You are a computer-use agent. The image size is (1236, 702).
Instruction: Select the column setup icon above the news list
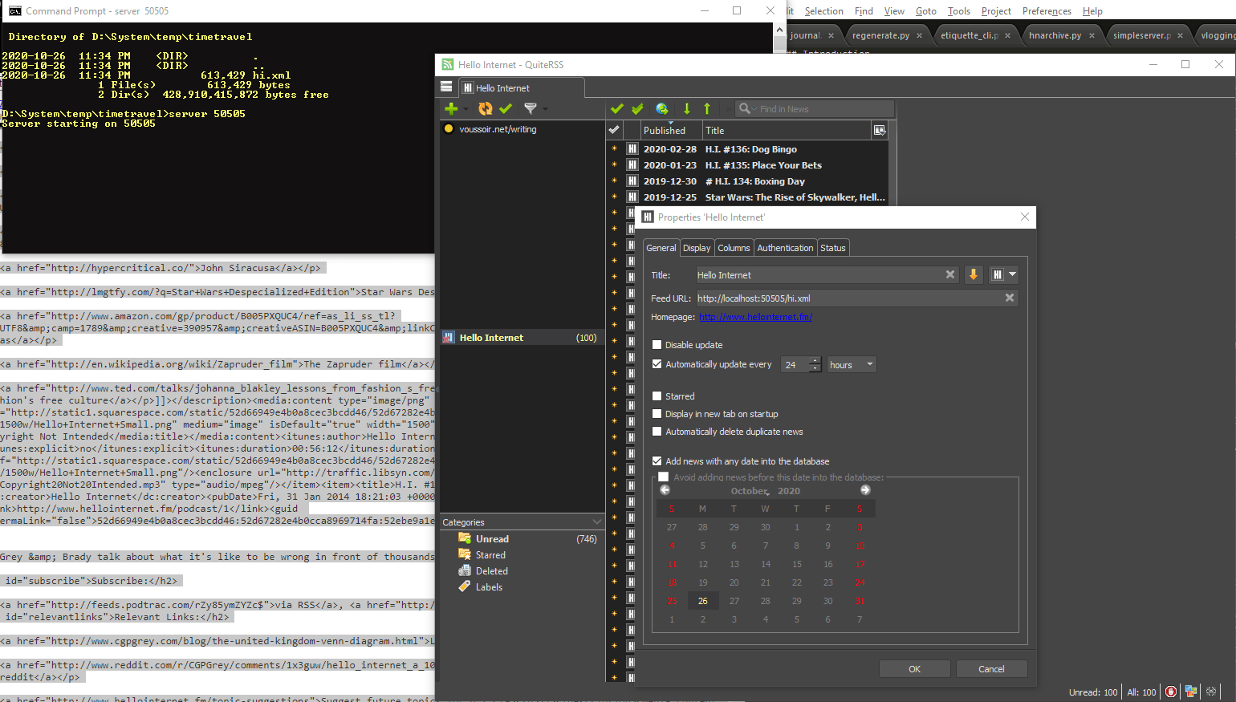(880, 129)
